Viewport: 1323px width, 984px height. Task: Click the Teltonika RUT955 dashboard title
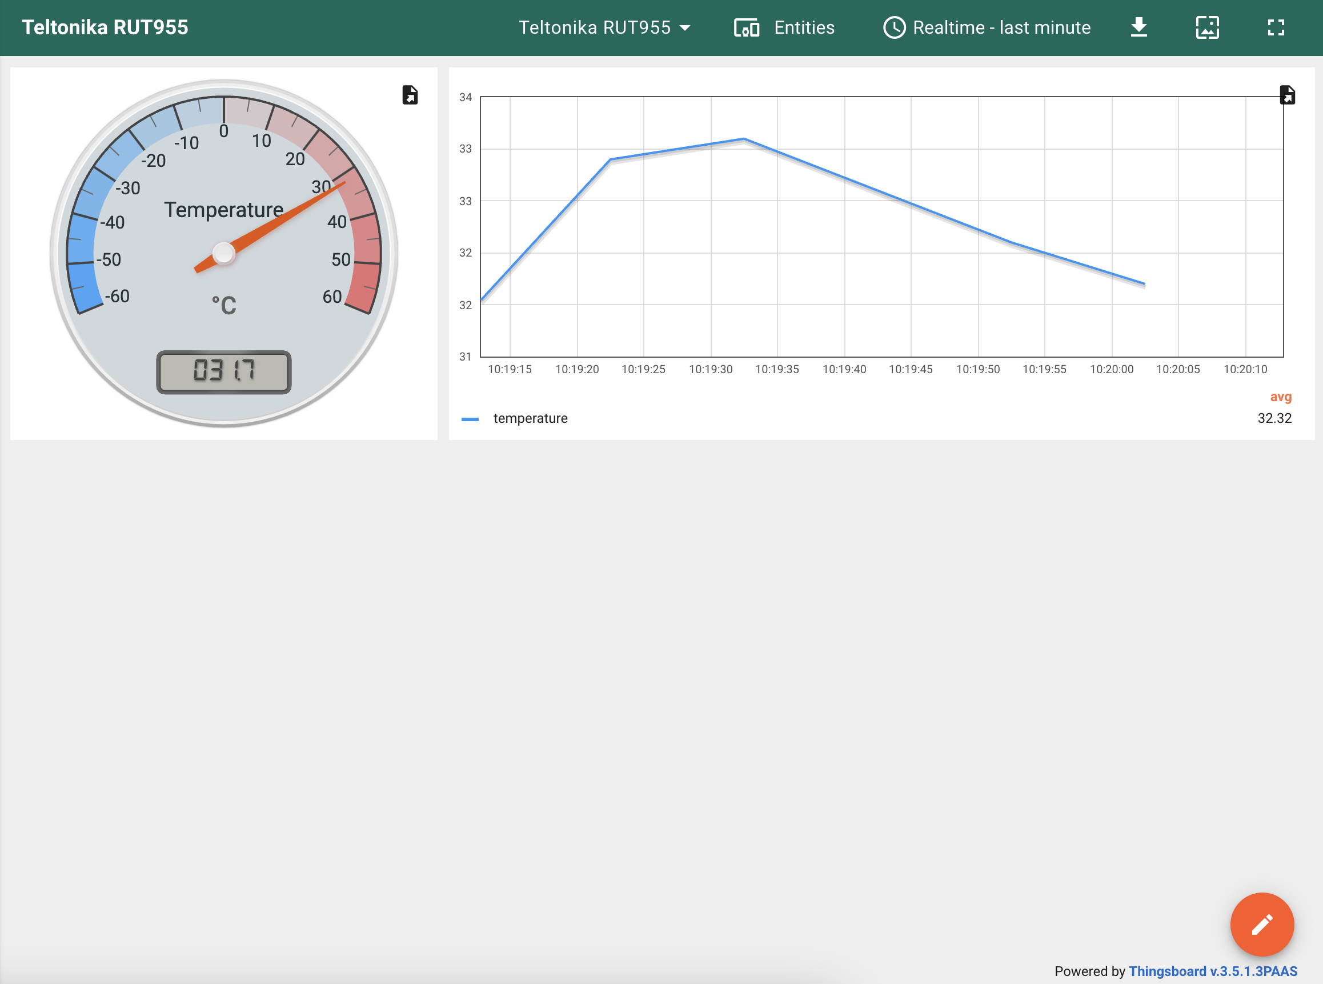[105, 27]
